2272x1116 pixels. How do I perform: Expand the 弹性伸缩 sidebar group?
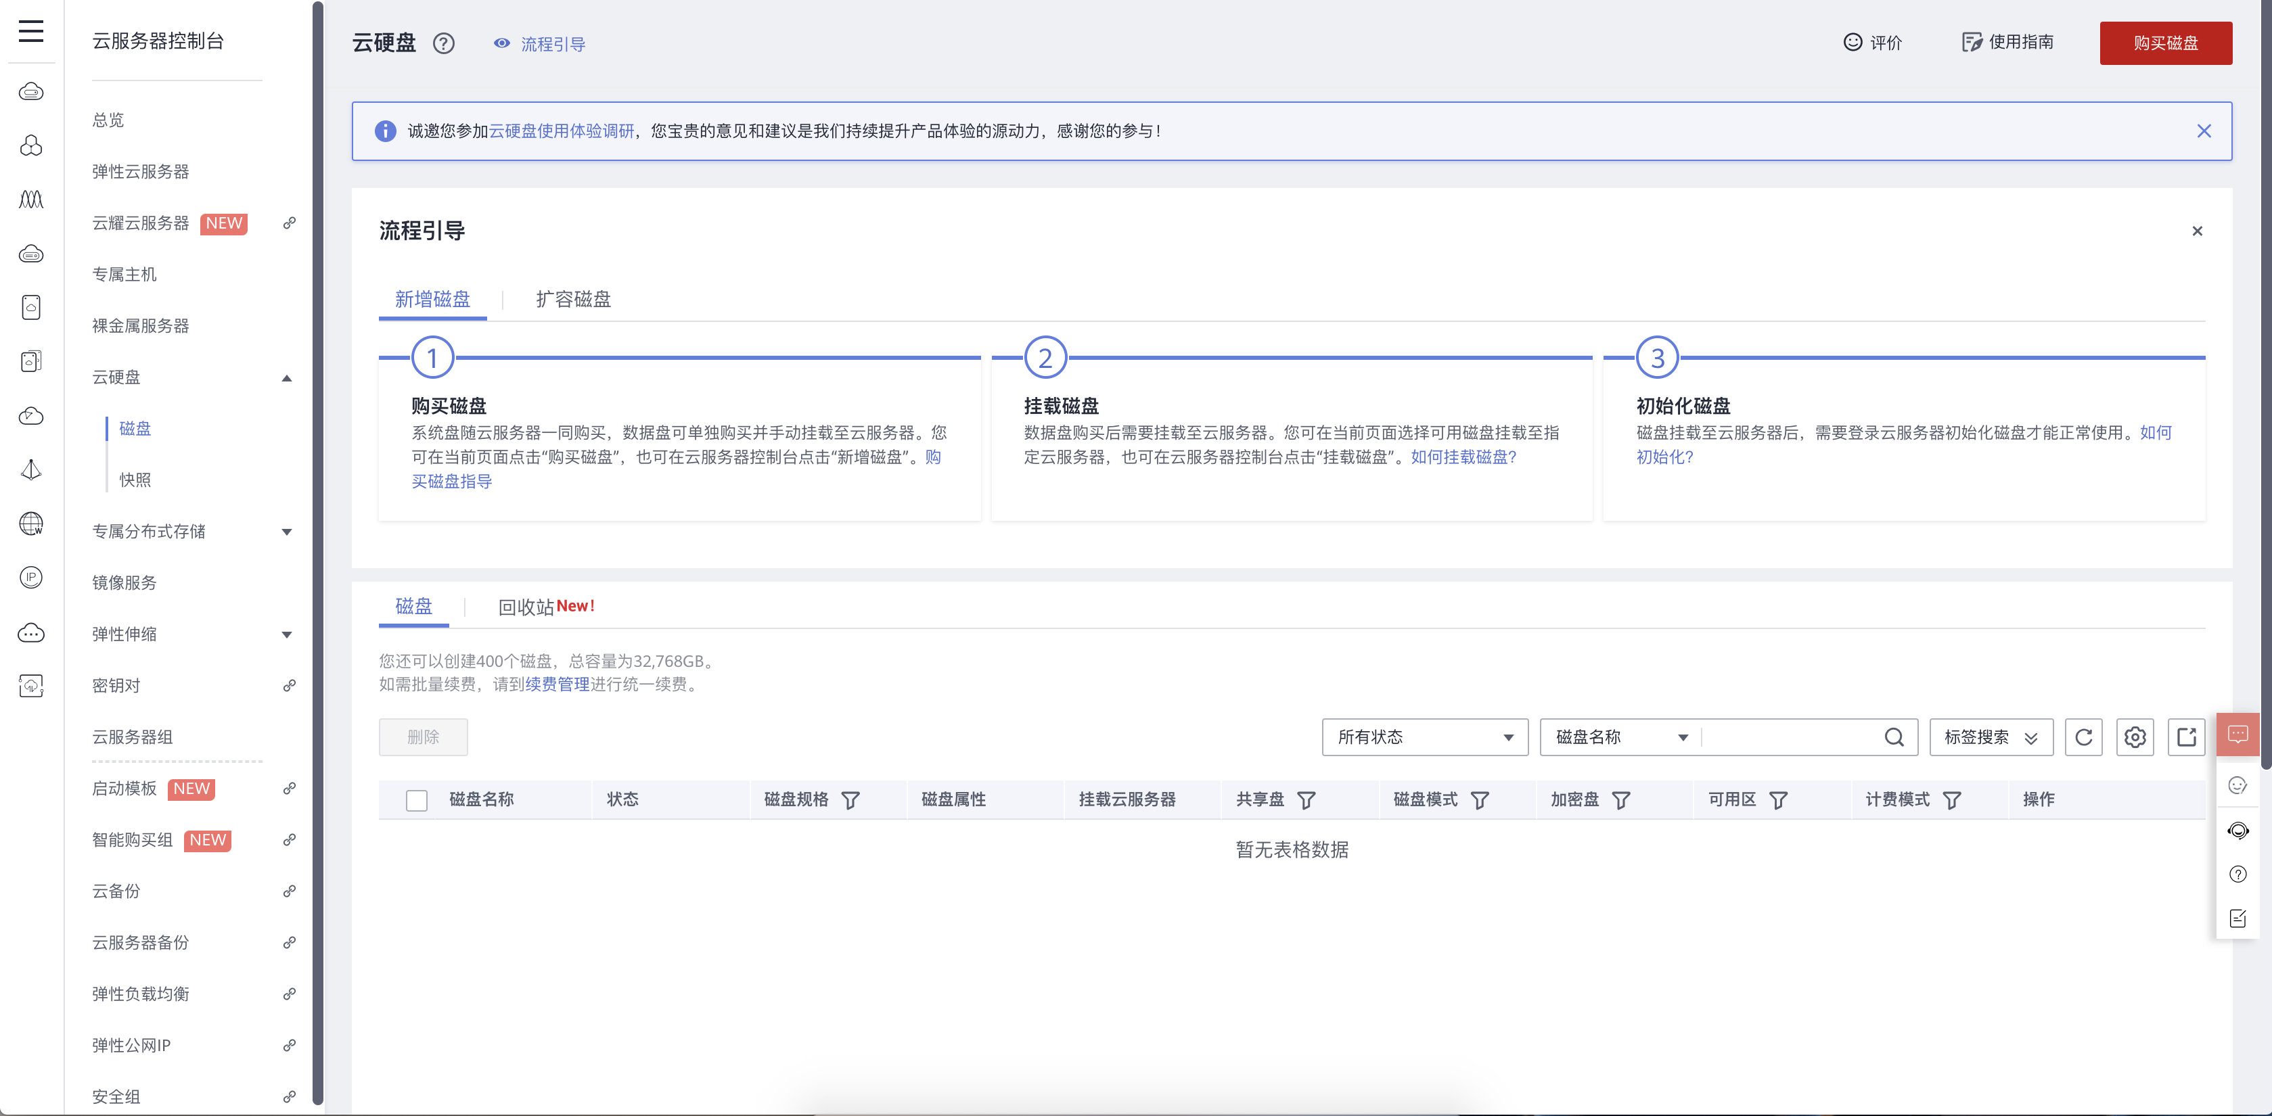coord(287,634)
